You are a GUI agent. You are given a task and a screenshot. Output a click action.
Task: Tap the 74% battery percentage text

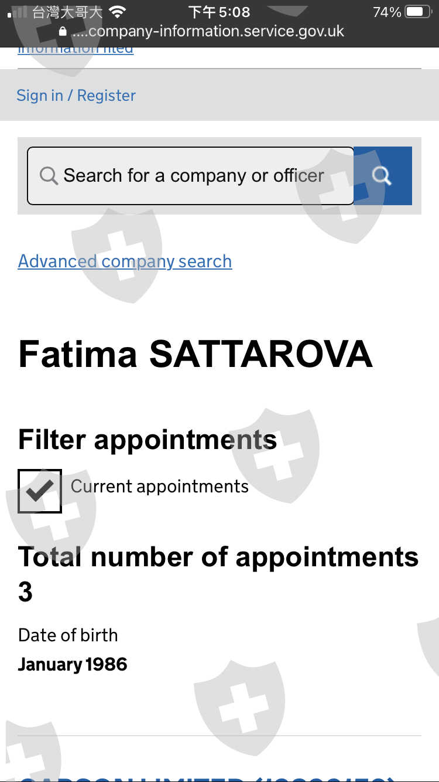(x=387, y=12)
